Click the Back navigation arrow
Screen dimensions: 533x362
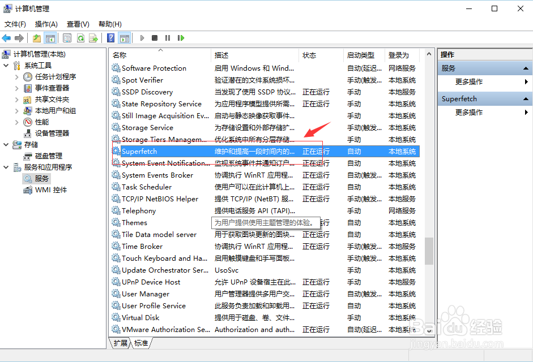tap(6, 38)
